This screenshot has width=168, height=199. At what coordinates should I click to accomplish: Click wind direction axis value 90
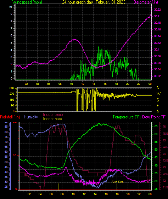tap(12, 106)
